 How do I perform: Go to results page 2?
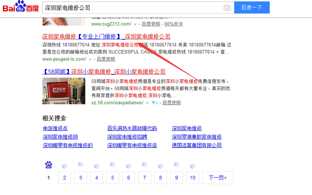[65, 177]
